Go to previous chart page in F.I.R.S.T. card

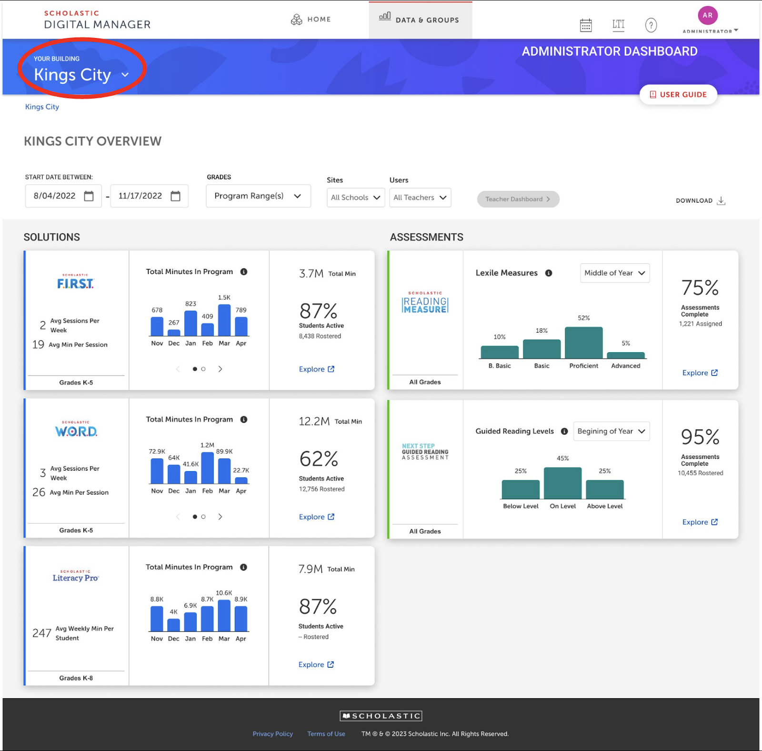(x=178, y=369)
